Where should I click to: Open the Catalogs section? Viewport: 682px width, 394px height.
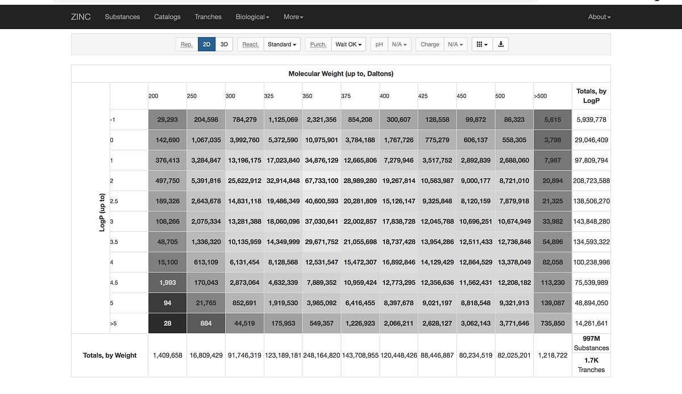pyautogui.click(x=167, y=16)
